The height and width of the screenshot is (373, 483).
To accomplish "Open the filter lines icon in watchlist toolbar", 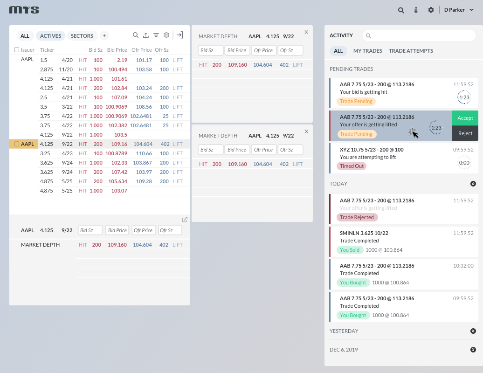I will pos(156,35).
